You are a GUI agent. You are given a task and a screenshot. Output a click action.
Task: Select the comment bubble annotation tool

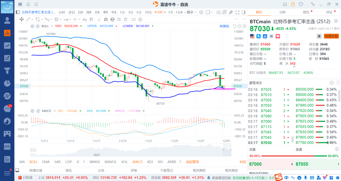pos(91,19)
